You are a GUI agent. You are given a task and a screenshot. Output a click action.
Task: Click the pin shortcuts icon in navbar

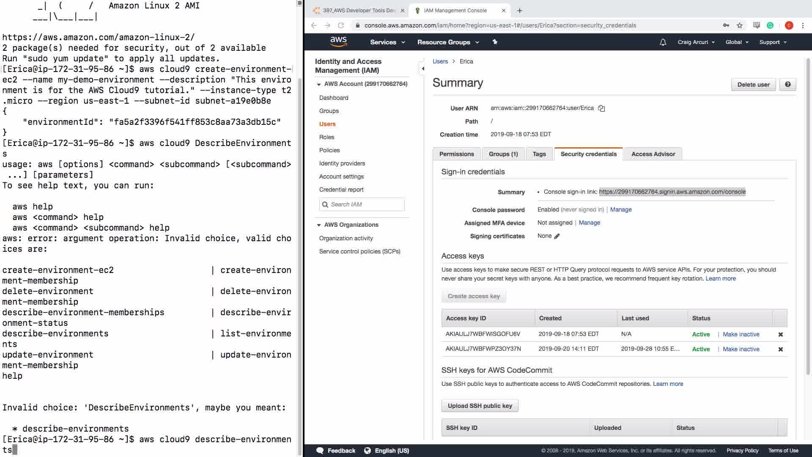tap(495, 42)
